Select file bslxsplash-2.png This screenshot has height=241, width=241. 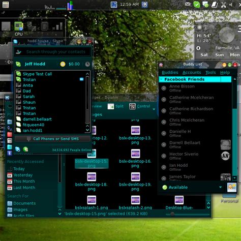135,202
